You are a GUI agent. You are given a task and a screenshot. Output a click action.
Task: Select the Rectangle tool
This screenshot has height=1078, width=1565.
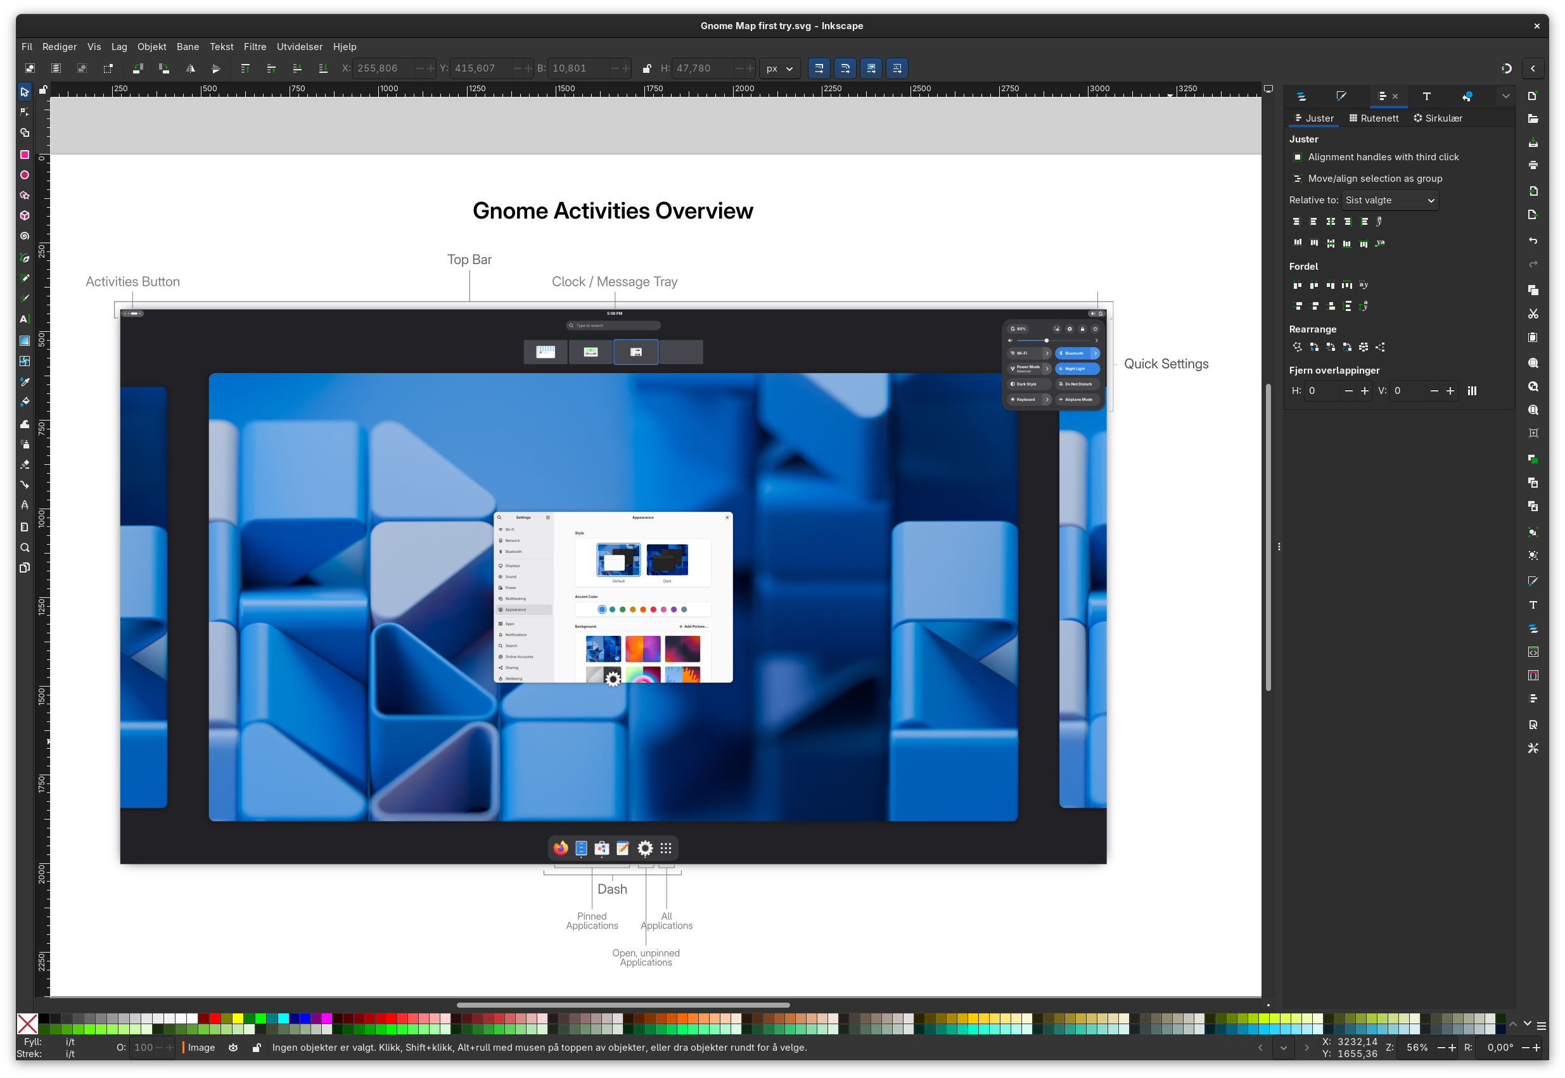pyautogui.click(x=24, y=155)
